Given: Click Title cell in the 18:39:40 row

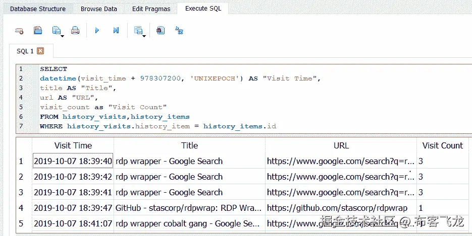Looking at the screenshot, I should (190, 161).
